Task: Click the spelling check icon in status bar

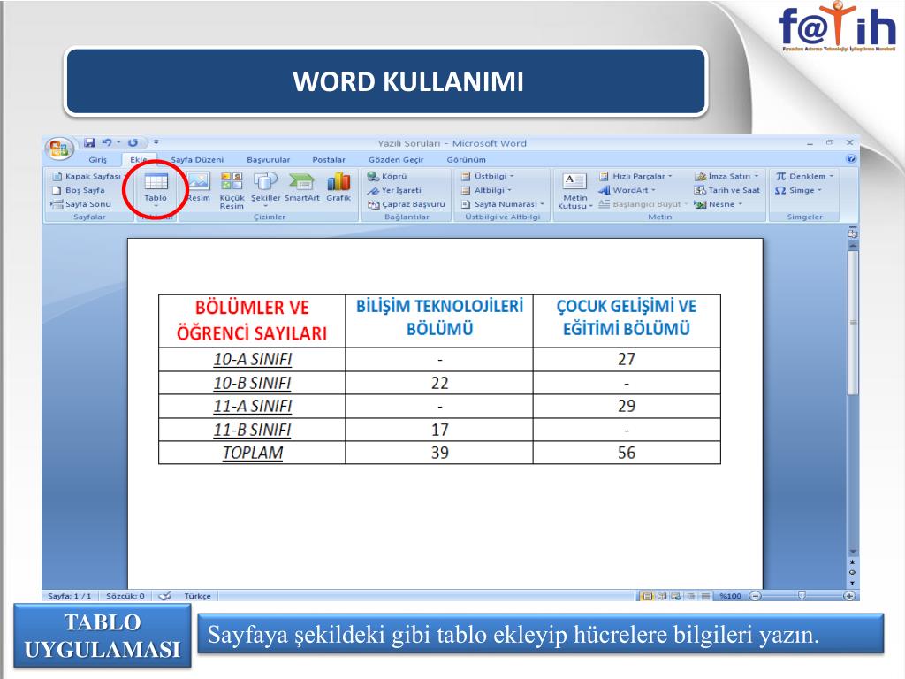Action: [164, 596]
